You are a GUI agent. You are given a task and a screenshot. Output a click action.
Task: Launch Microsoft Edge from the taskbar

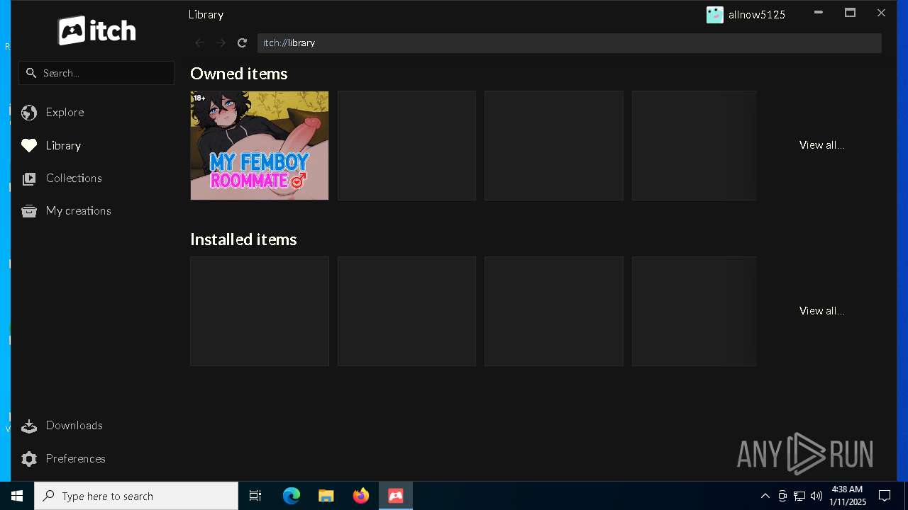click(292, 496)
